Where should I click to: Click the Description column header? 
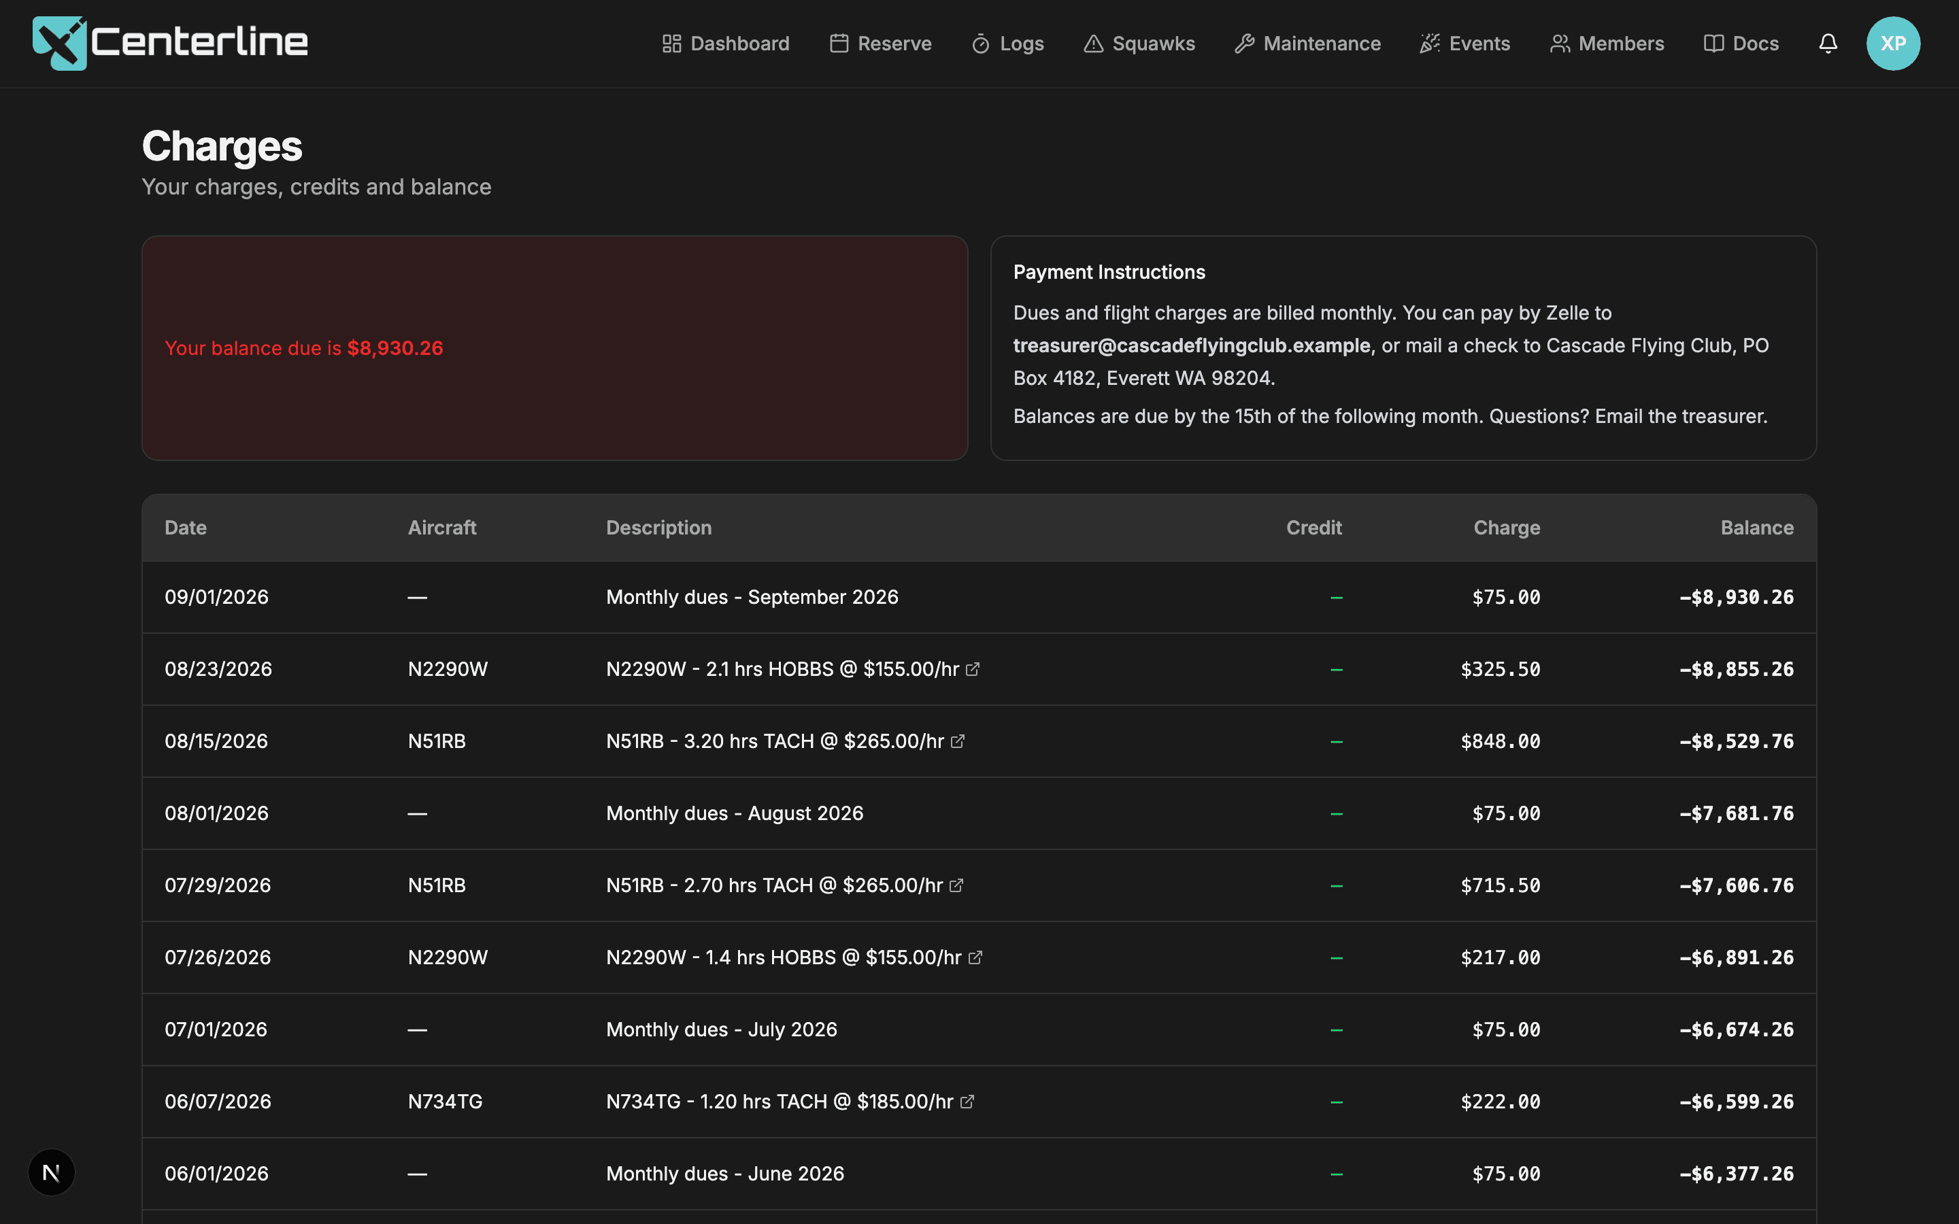659,528
